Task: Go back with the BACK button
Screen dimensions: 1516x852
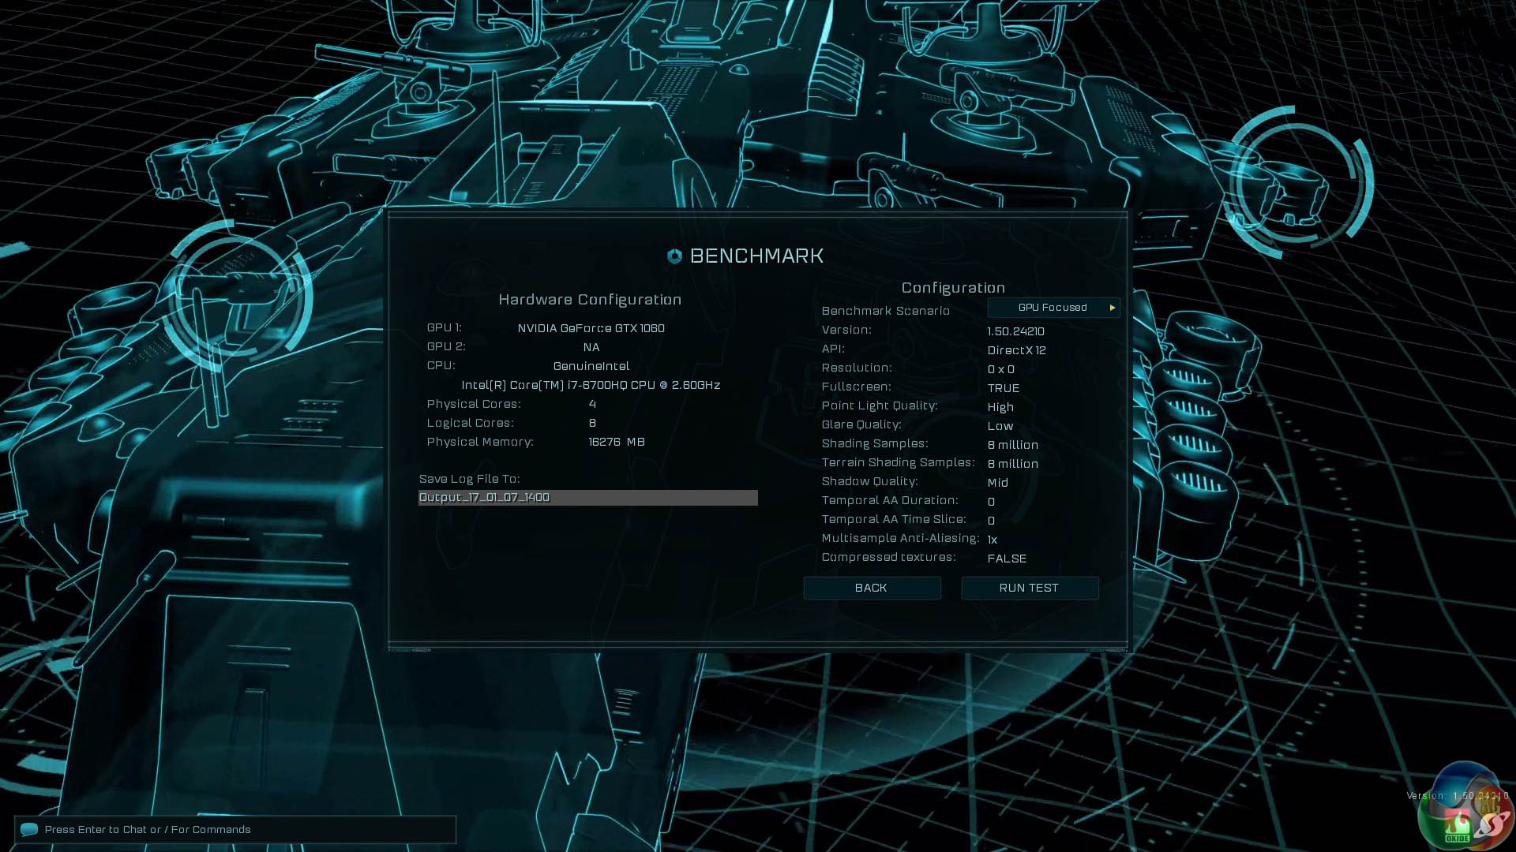Action: coord(871,588)
